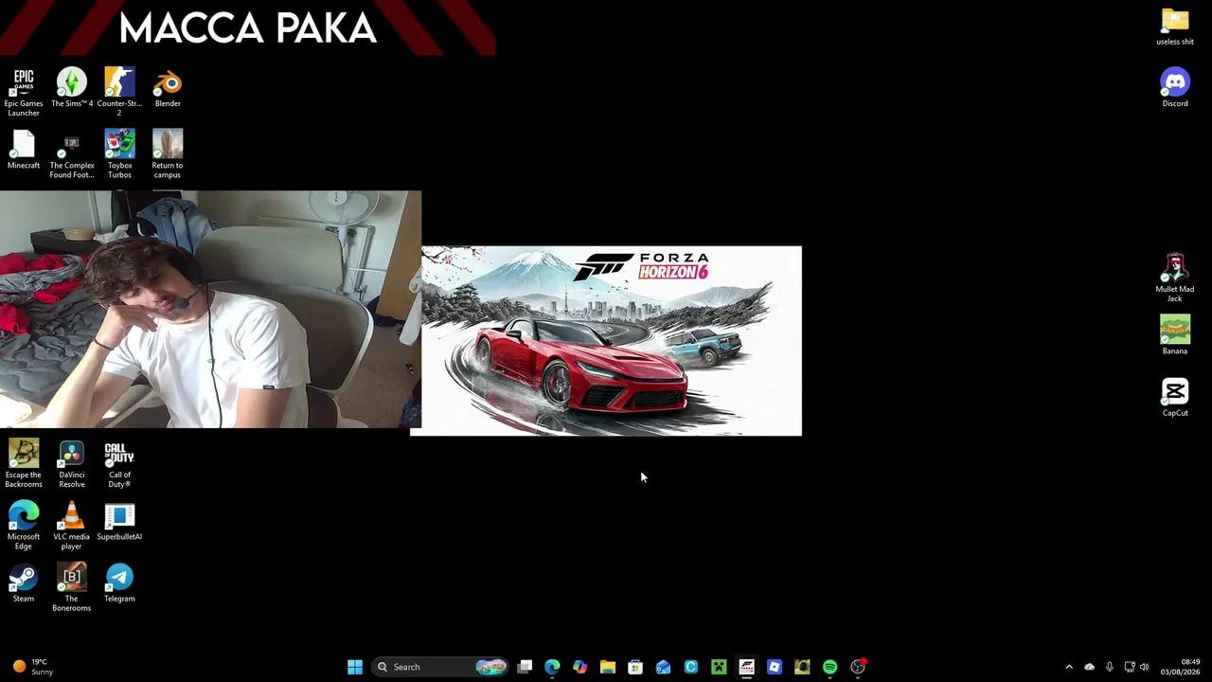Select the Minecraft file icon on the desktop
1212x682 pixels.
pyautogui.click(x=24, y=150)
